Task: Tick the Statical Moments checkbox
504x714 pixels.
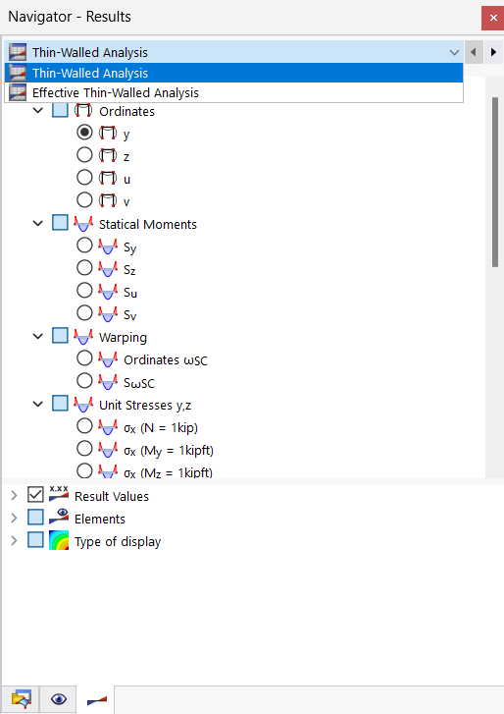Action: (60, 223)
